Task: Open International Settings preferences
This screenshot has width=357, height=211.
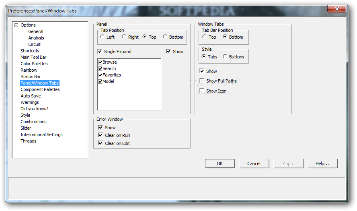Action: (41, 134)
